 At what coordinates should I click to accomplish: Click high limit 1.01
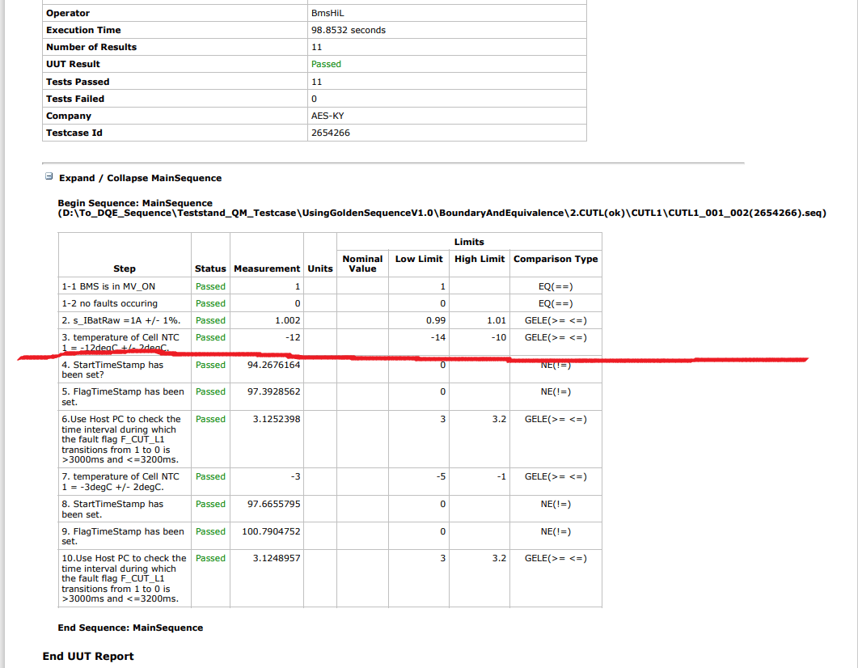tap(497, 320)
